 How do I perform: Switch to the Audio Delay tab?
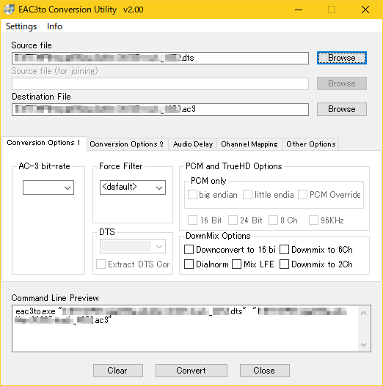click(x=193, y=144)
